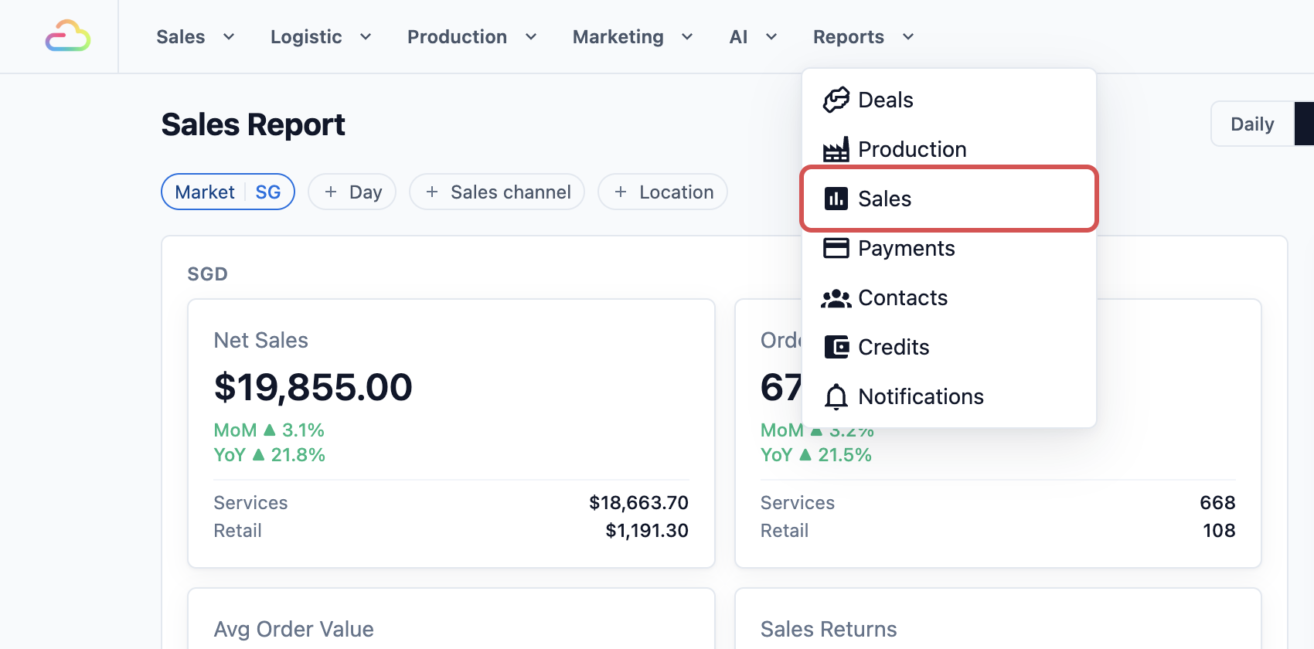Click the Payments credit card icon
Viewport: 1314px width, 649px height.
tap(836, 248)
